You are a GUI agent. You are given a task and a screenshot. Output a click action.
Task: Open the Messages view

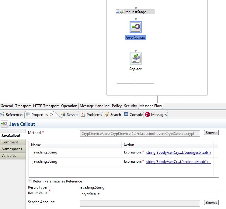pyautogui.click(x=156, y=115)
